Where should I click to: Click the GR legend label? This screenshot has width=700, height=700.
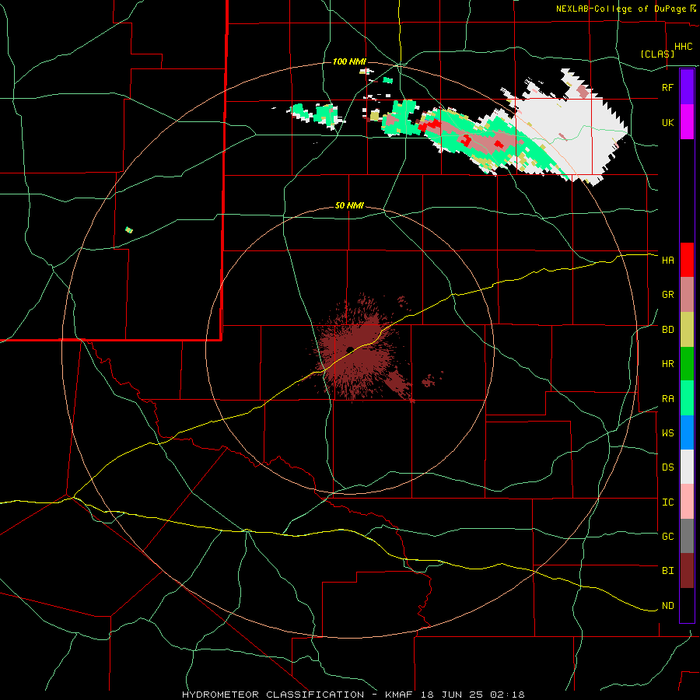coord(667,295)
